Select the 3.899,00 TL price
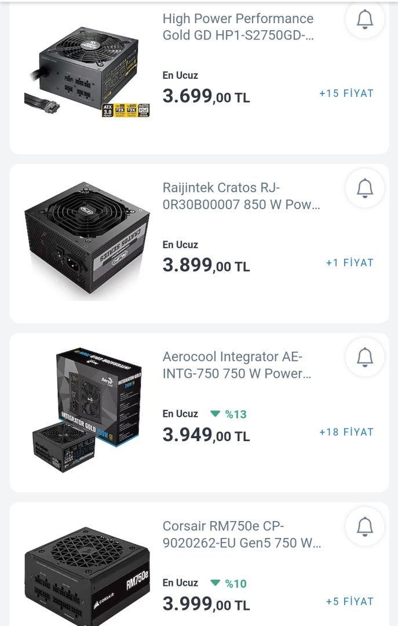Image resolution: width=398 pixels, height=626 pixels. (x=206, y=265)
